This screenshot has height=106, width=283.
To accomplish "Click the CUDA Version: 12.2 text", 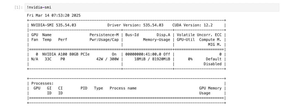I will (192, 25).
